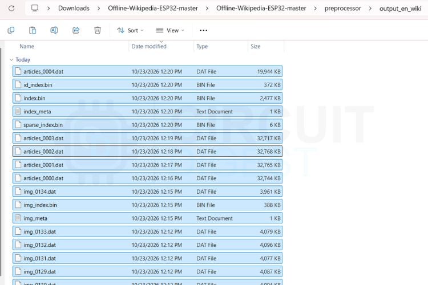This screenshot has width=428, height=285.
Task: Click date 12:19 PM of articles_0003.dat
Action: [157, 138]
